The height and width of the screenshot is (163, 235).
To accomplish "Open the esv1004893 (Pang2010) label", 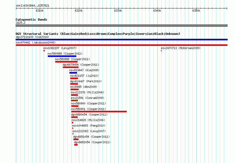I will click(x=89, y=126).
